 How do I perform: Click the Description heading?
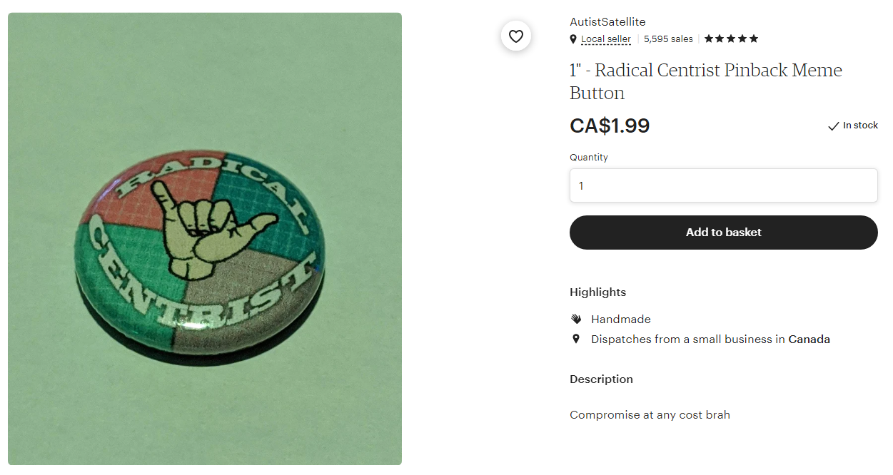click(601, 379)
